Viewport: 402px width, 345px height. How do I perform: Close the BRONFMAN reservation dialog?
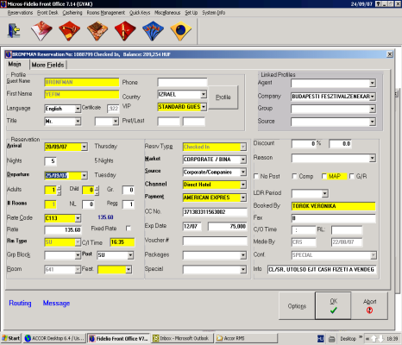pos(390,54)
